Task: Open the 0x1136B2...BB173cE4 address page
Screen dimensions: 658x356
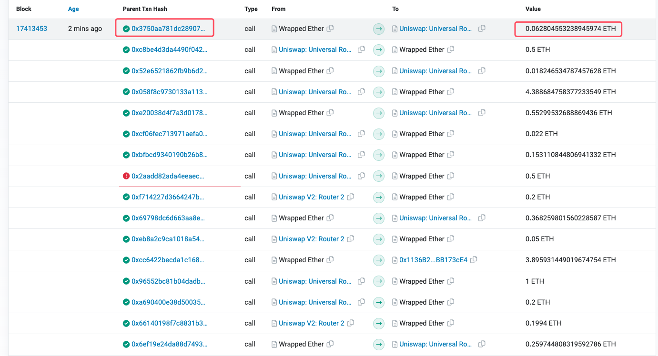Action: tap(433, 260)
